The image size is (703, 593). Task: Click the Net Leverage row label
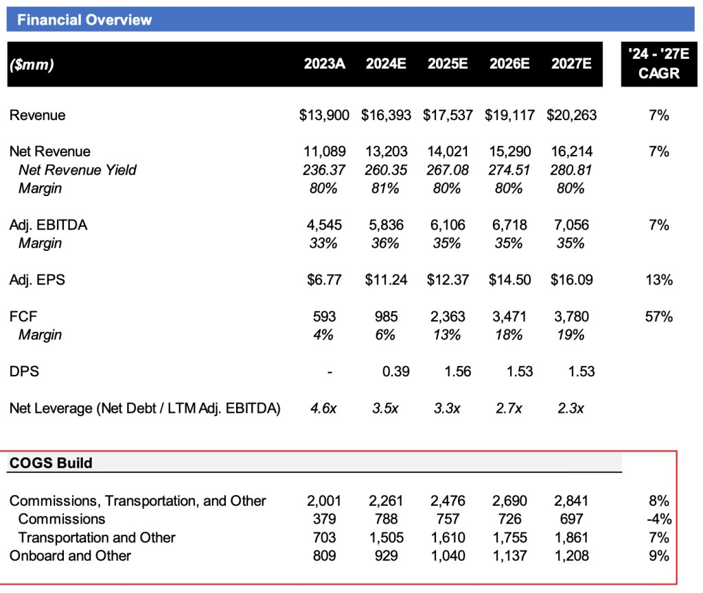[x=145, y=409]
